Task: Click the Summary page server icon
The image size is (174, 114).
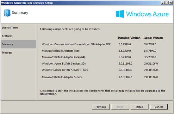Action: coord(7,13)
